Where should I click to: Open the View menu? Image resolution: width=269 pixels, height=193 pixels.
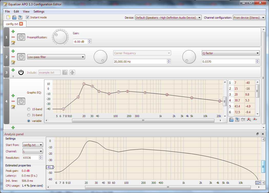[26, 12]
